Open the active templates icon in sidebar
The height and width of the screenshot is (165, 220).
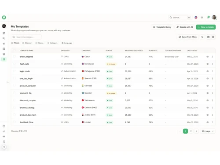pyautogui.click(x=4, y=59)
